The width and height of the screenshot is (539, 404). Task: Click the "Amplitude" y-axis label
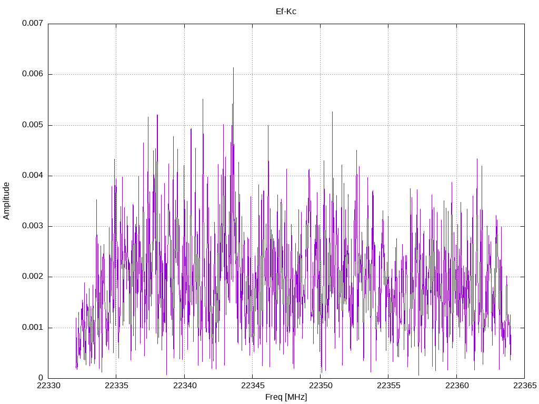tap(6, 201)
